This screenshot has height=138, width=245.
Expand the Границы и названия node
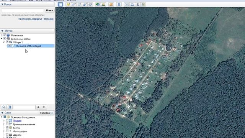(x=4, y=124)
